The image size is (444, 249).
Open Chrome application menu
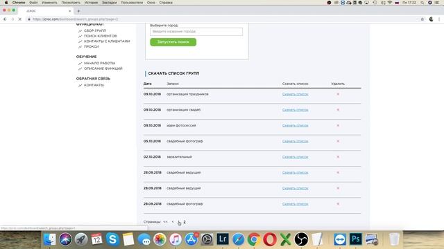click(x=19, y=3)
